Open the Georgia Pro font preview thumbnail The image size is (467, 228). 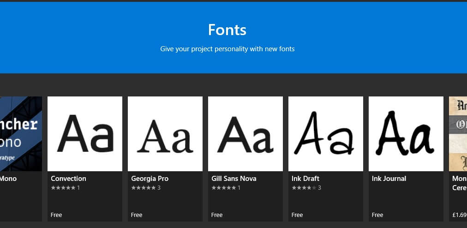coord(165,134)
